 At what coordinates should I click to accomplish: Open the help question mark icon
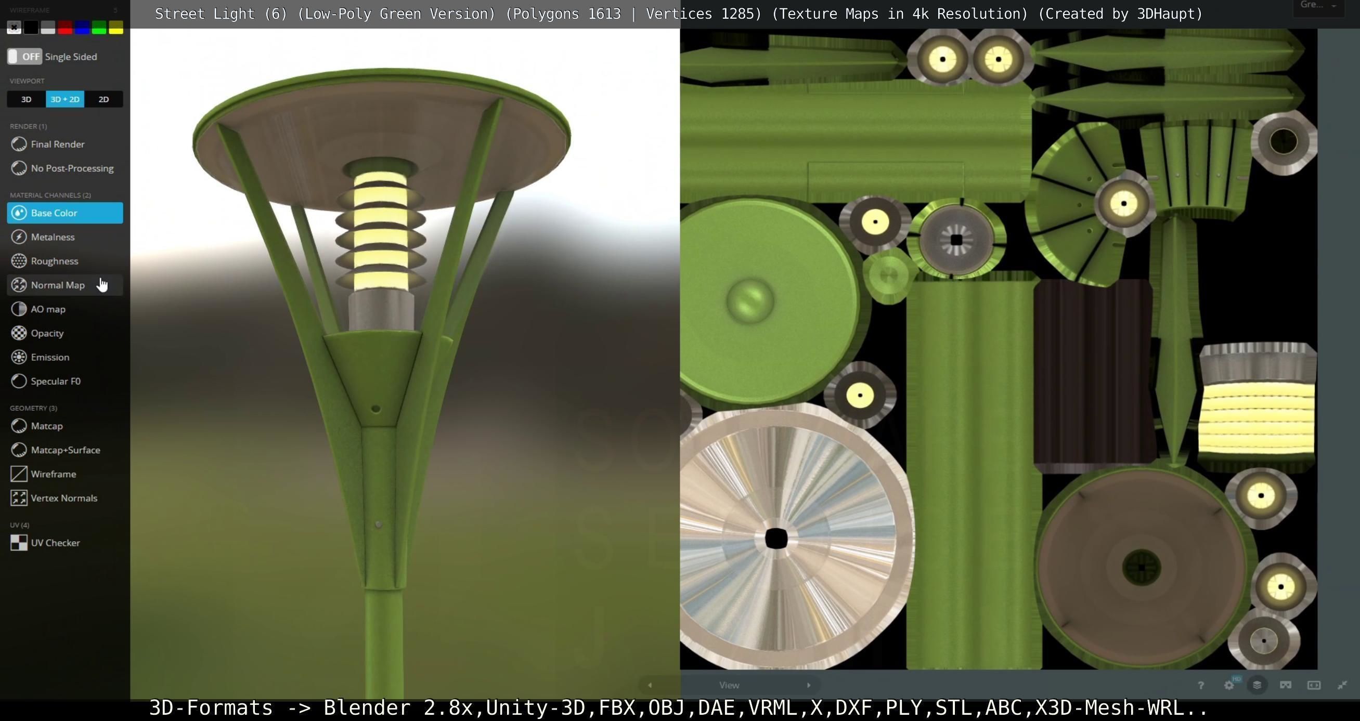(1200, 685)
